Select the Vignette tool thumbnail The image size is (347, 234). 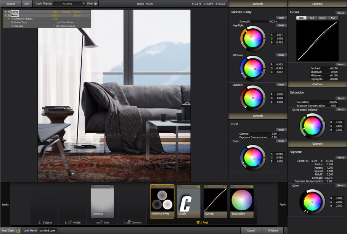click(102, 202)
